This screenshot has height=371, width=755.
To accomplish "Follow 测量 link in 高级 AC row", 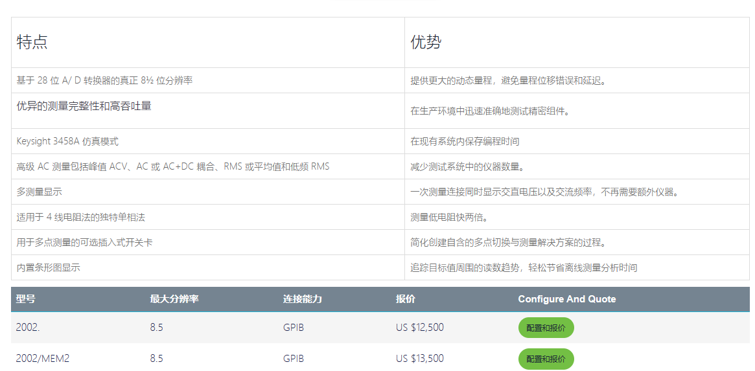I will point(61,166).
